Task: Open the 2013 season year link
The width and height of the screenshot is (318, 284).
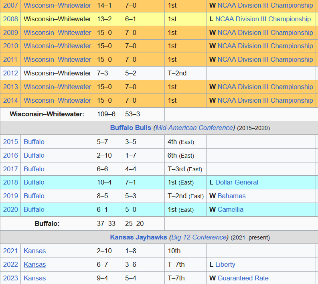Action: click(x=10, y=87)
